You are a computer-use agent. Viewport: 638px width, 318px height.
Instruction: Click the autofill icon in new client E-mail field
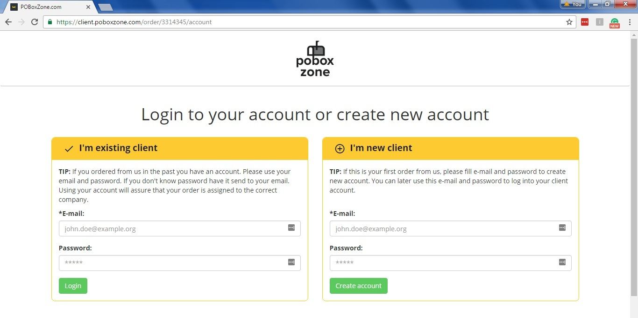562,228
